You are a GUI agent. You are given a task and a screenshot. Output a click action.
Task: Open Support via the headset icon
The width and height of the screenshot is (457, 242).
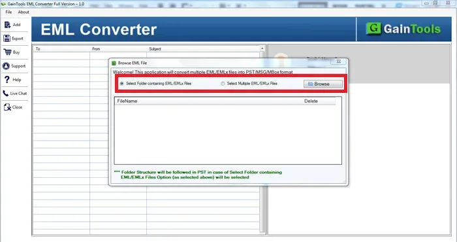(x=6, y=66)
